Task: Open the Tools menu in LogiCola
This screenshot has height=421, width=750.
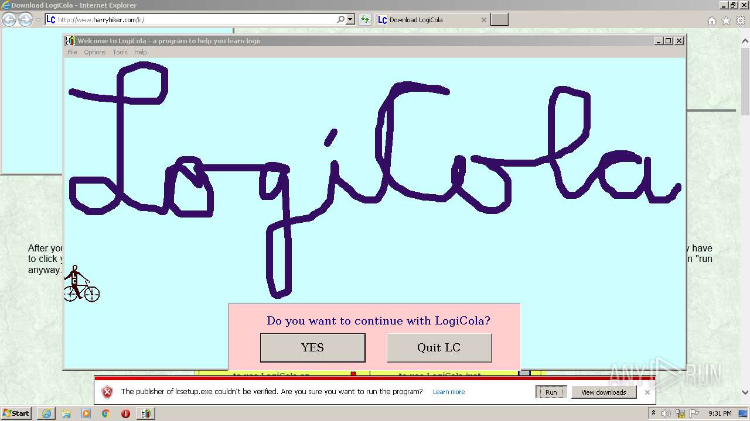Action: pos(120,52)
